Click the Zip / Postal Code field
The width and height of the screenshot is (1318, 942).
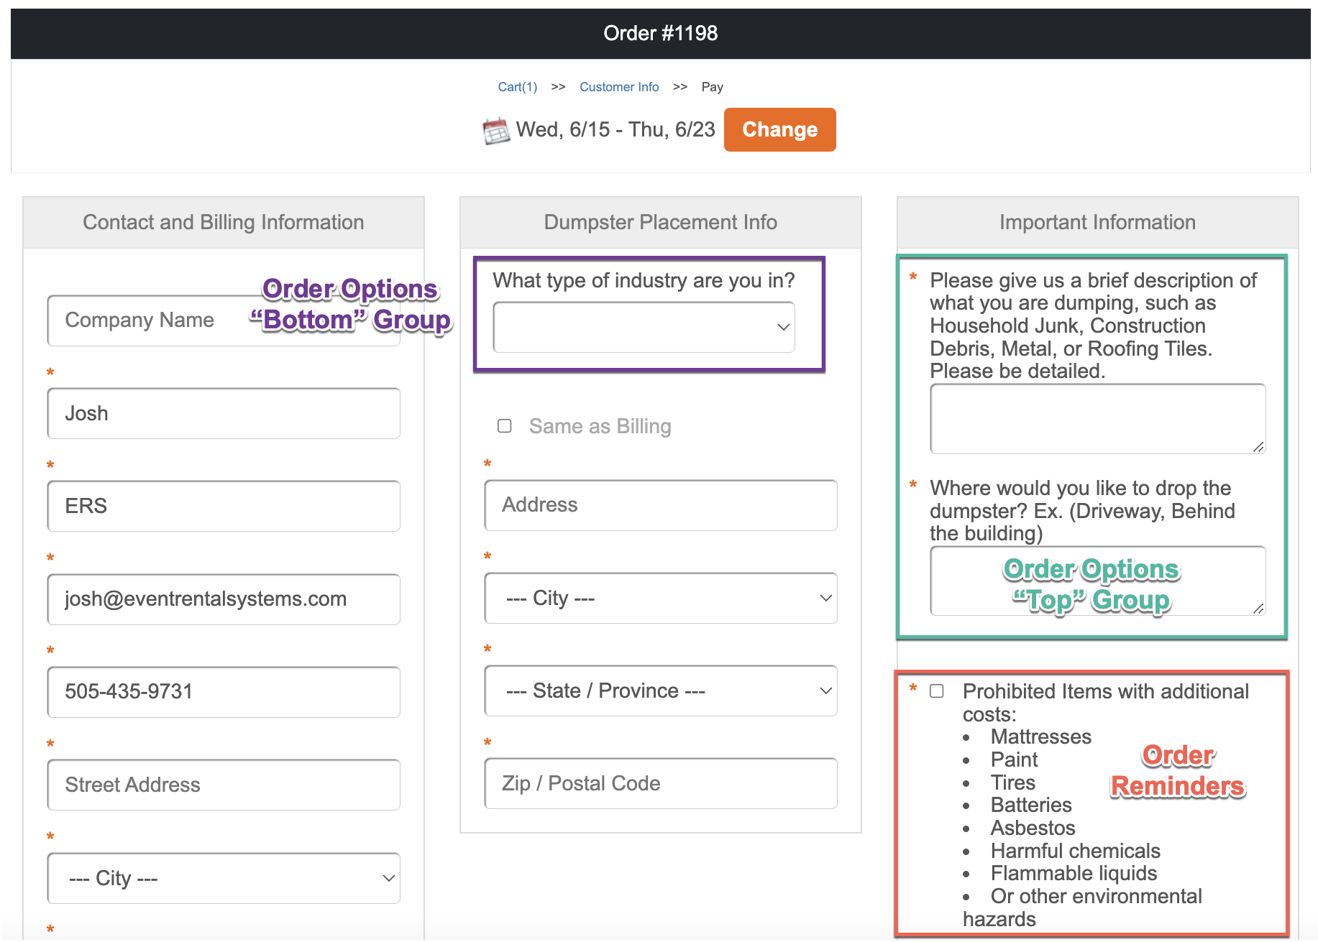(660, 783)
